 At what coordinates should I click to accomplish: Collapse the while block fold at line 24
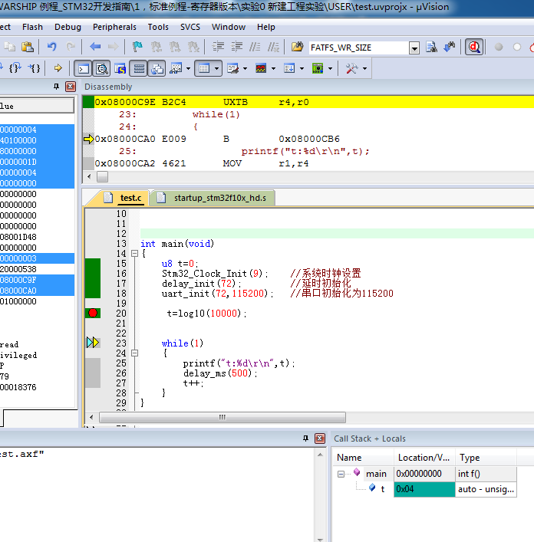point(134,353)
